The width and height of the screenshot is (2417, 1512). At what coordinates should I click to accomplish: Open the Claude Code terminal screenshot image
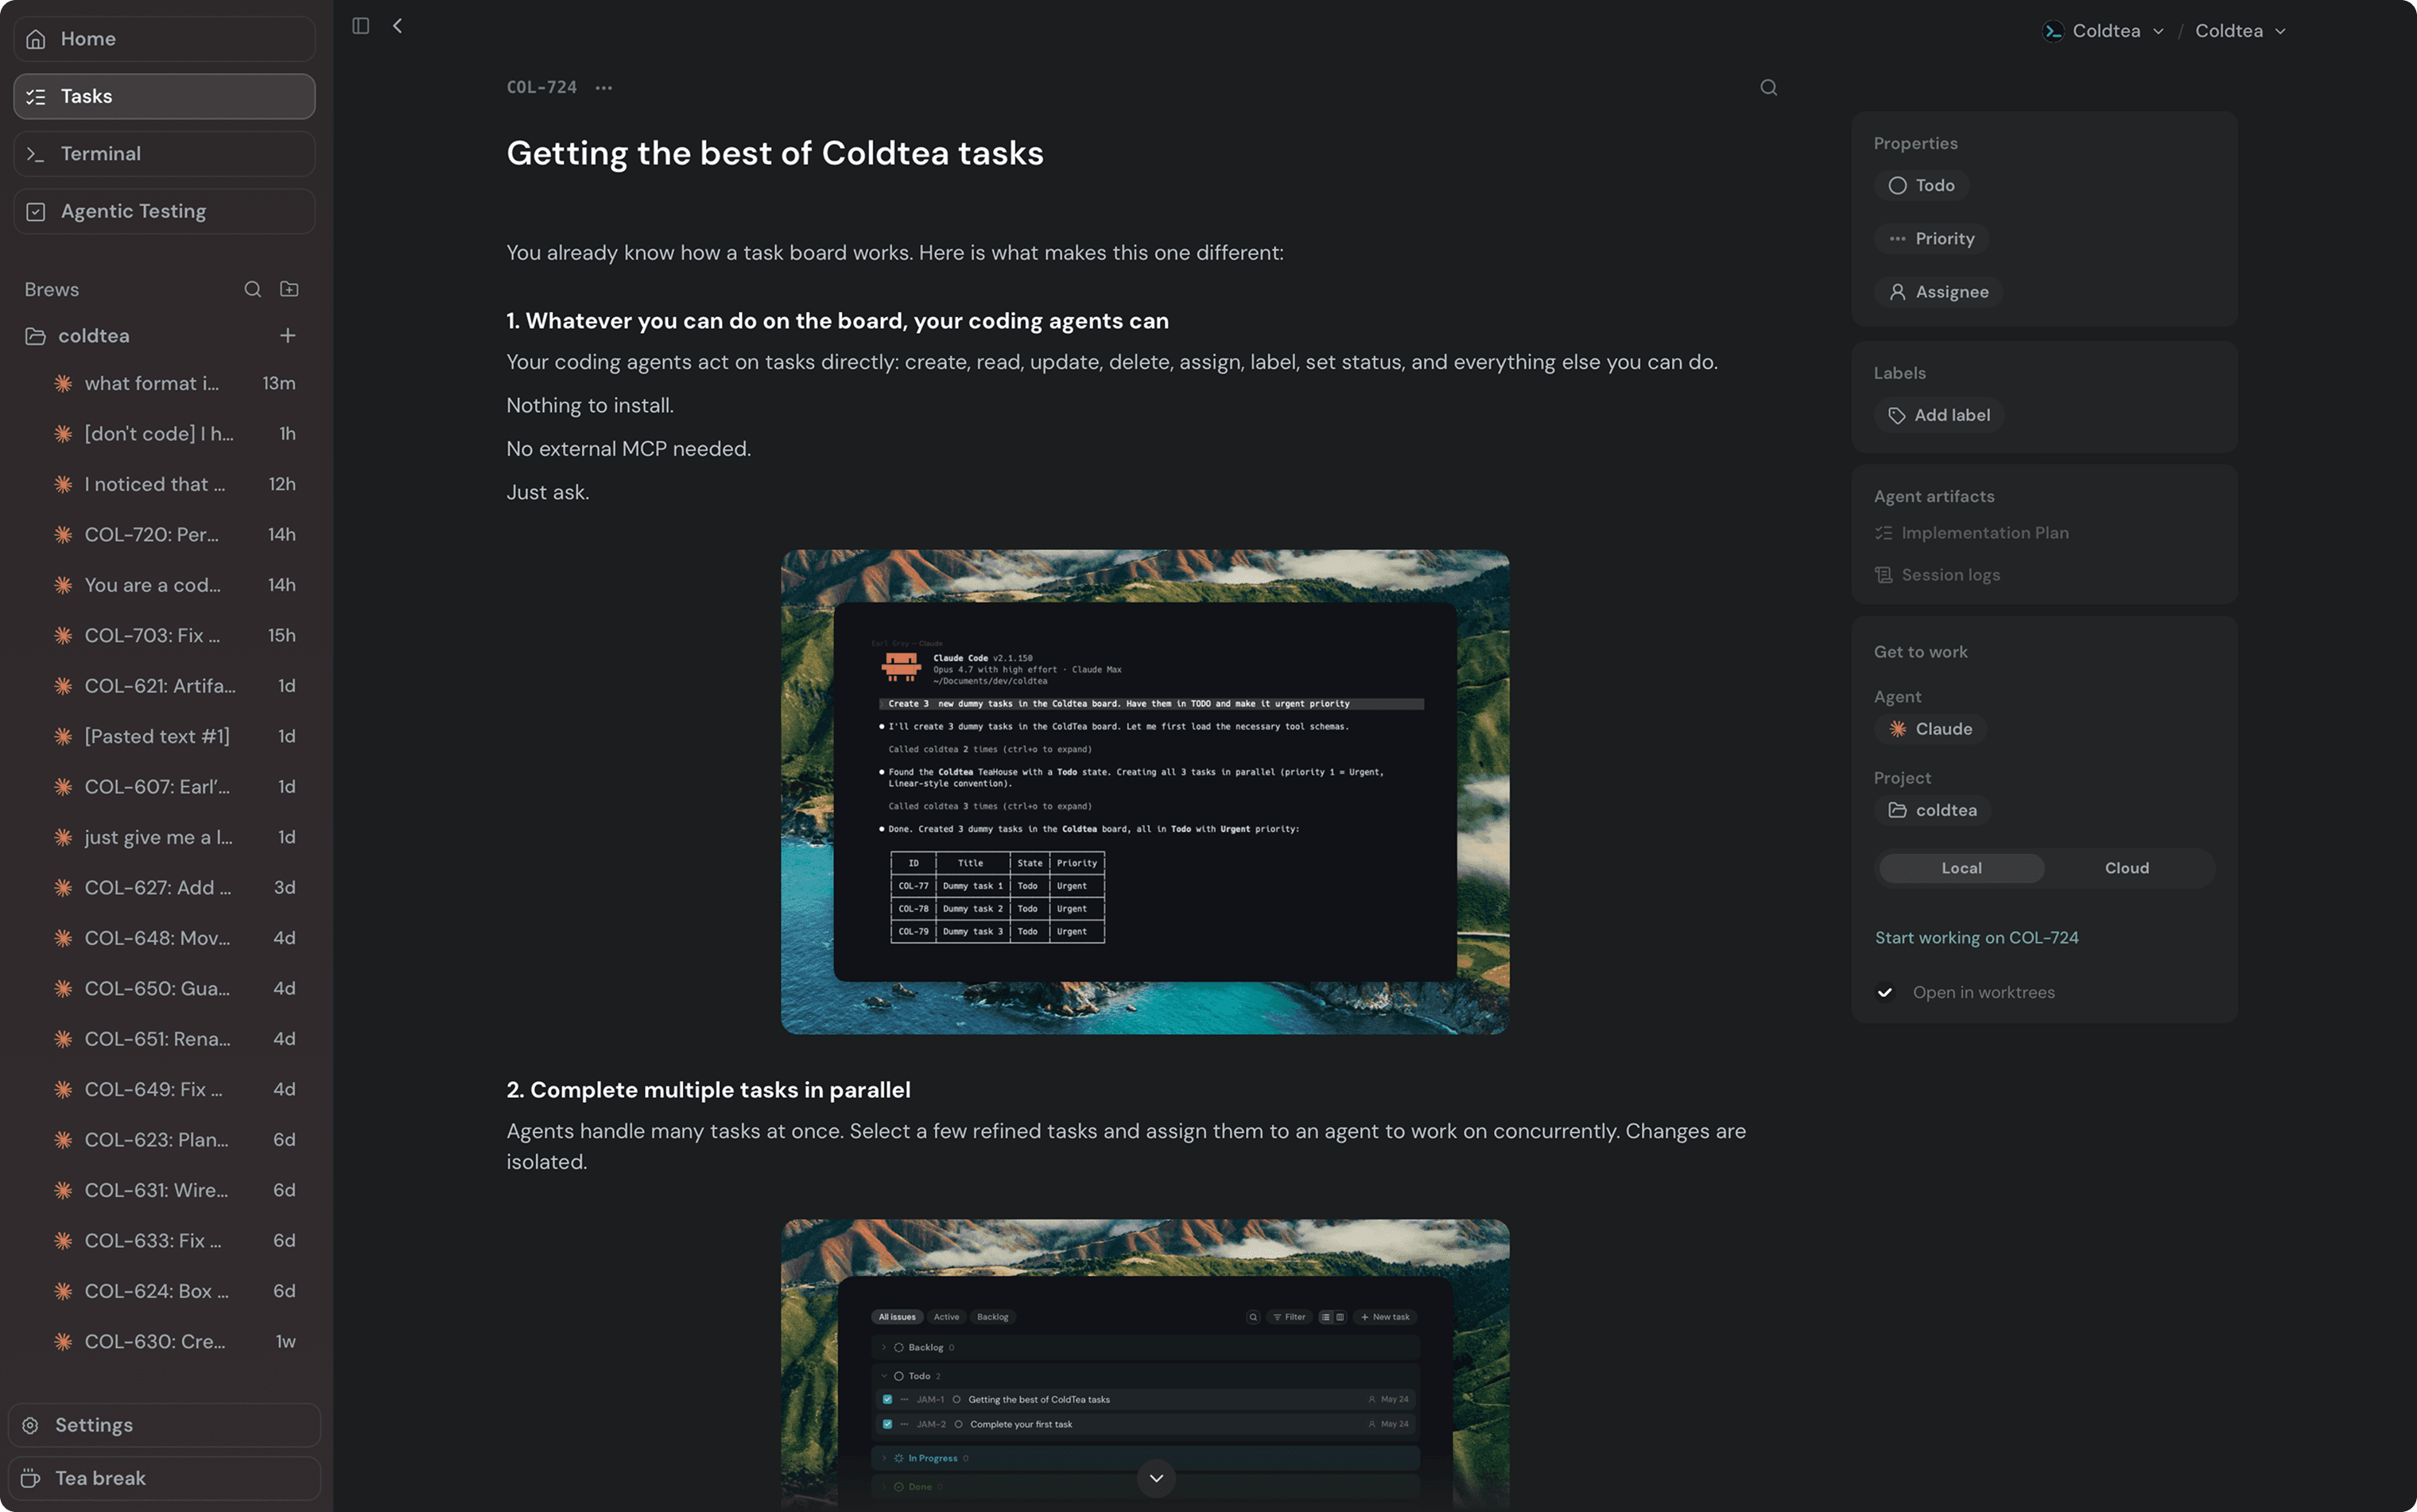[x=1145, y=792]
